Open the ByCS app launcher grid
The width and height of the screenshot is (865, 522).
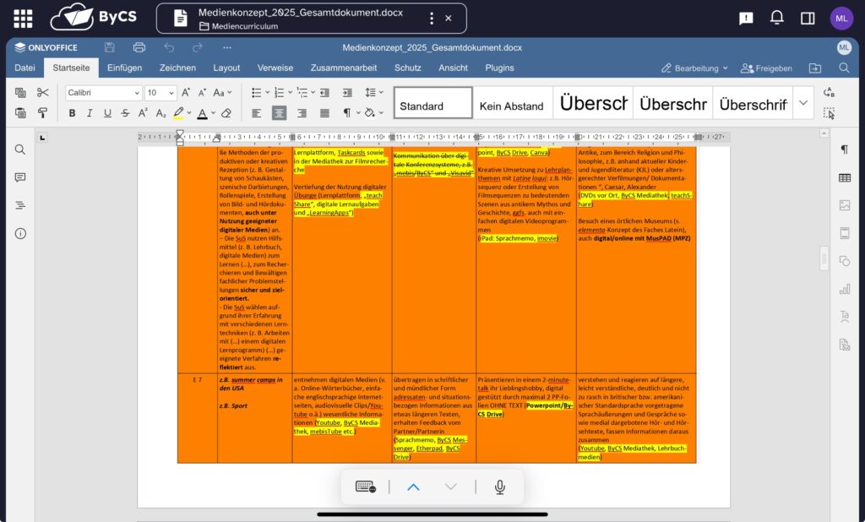click(x=23, y=19)
